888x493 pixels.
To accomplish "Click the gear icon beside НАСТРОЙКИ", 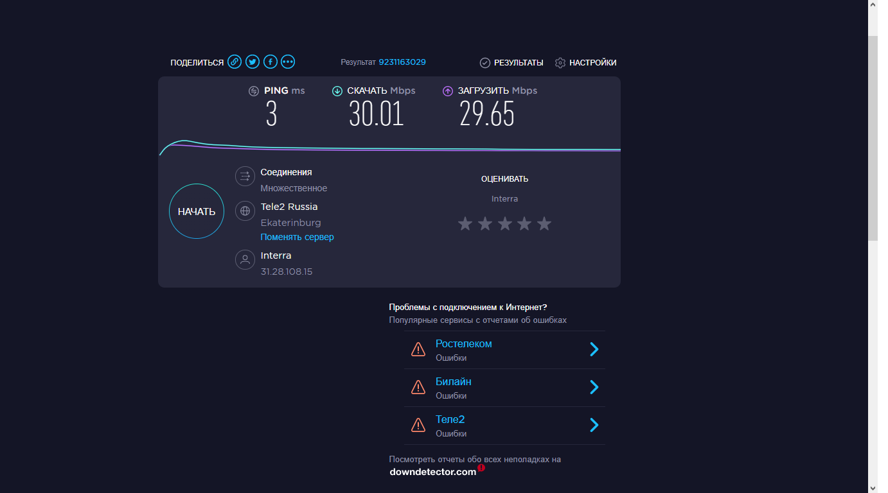I will 560,63.
